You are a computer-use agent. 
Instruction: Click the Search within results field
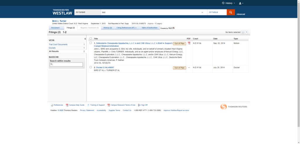(x=66, y=64)
